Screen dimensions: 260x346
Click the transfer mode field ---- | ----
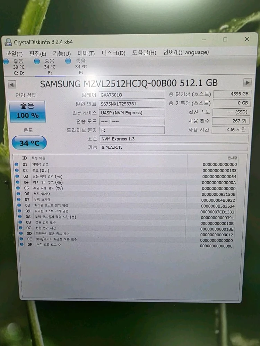[132, 121]
